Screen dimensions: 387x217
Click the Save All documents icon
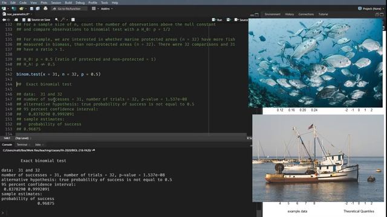(37, 8)
